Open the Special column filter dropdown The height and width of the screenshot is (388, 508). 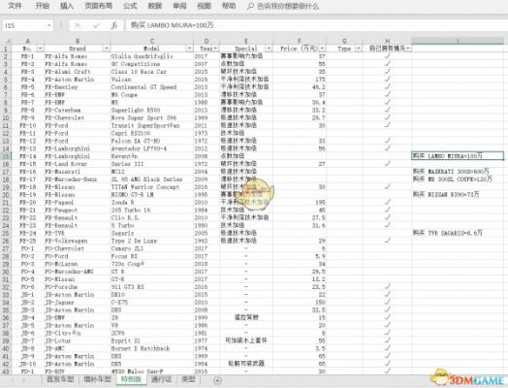[269, 48]
